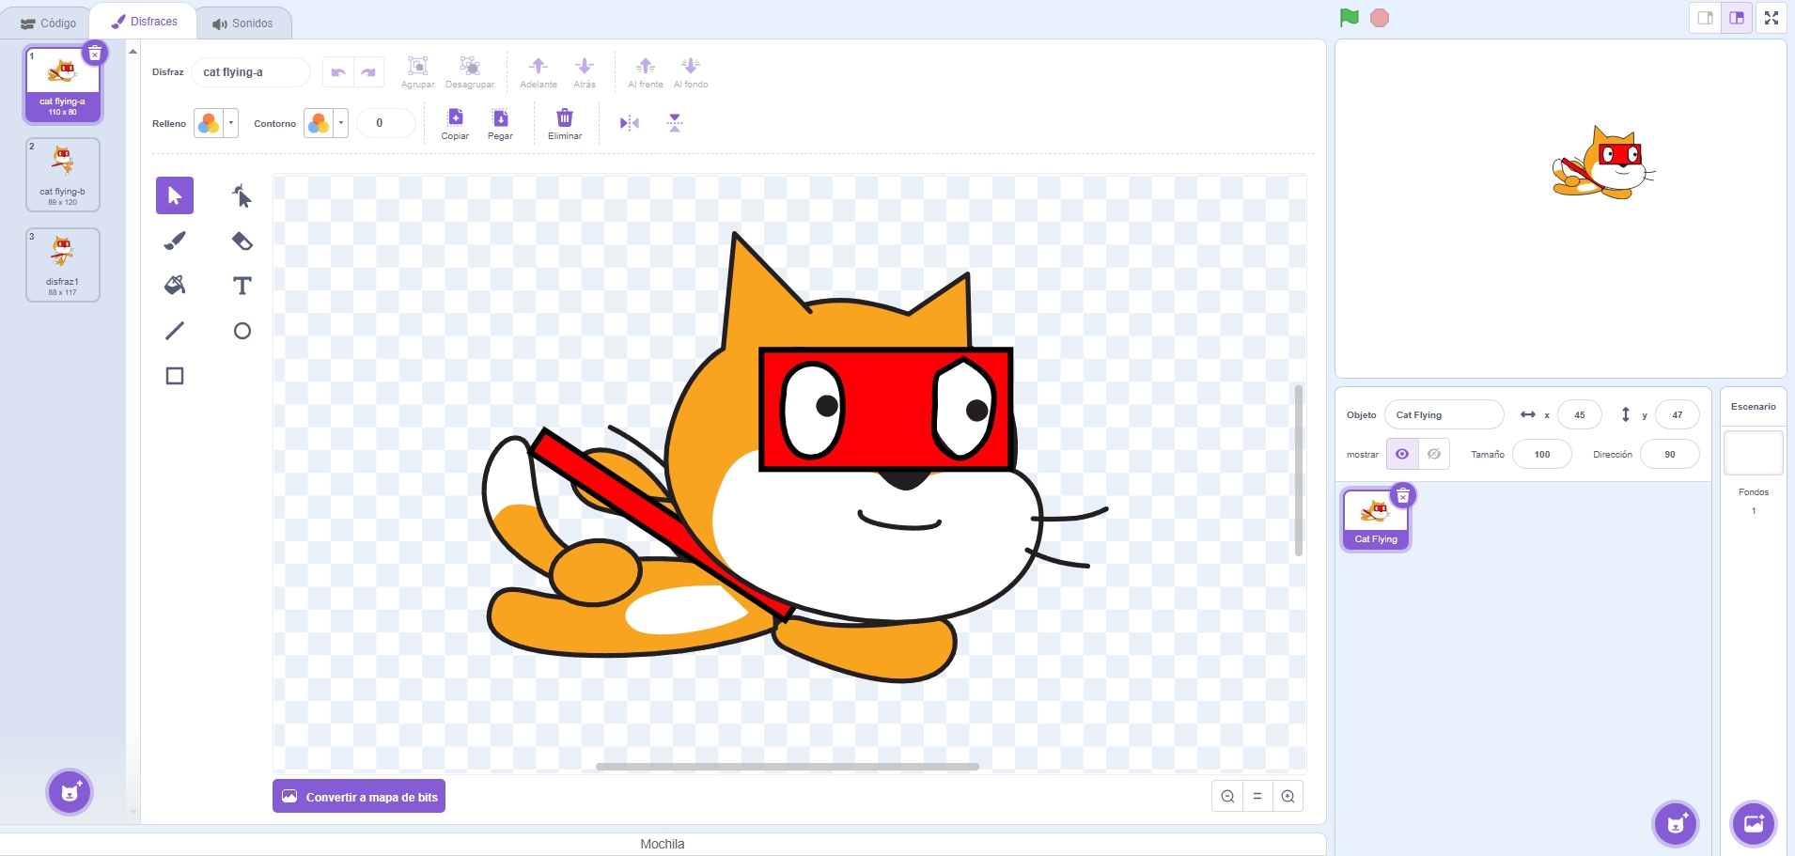Select the Eraser tool
The image size is (1795, 856).
(x=242, y=241)
